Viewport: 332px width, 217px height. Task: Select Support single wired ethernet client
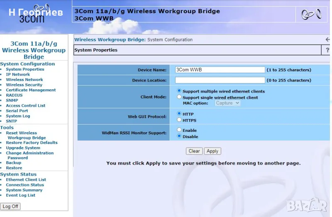pos(179,97)
